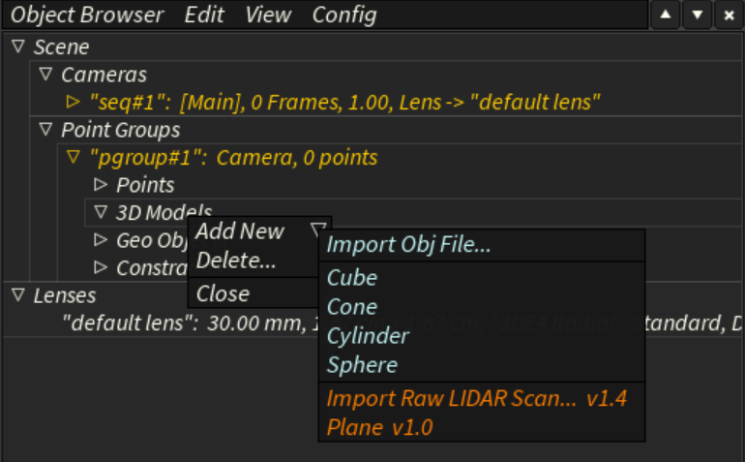
Task: Open the Edit menu
Action: coord(204,15)
